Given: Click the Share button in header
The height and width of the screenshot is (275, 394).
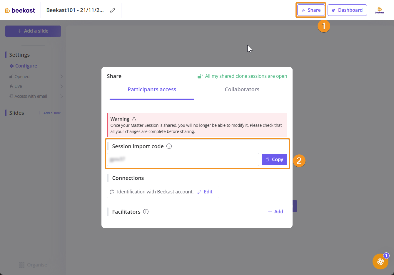Looking at the screenshot, I should click(311, 10).
